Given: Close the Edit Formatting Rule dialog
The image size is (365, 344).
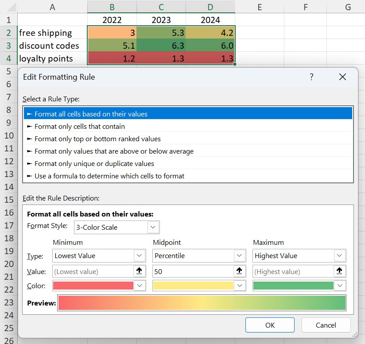Looking at the screenshot, I should click(x=343, y=77).
